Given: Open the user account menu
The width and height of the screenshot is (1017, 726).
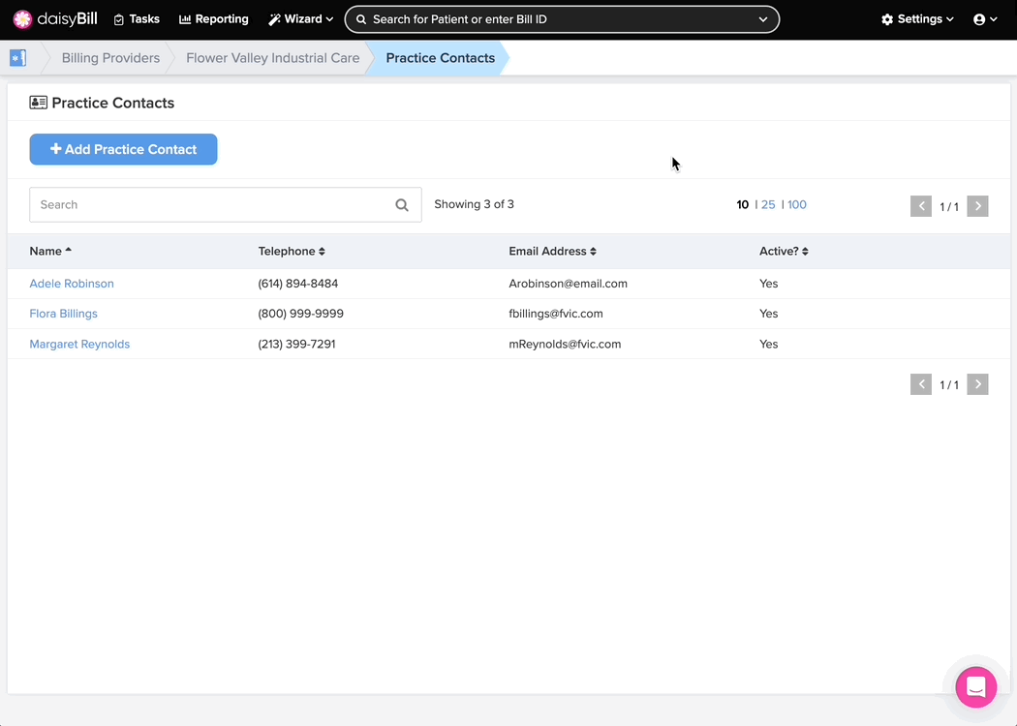Looking at the screenshot, I should coord(984,19).
